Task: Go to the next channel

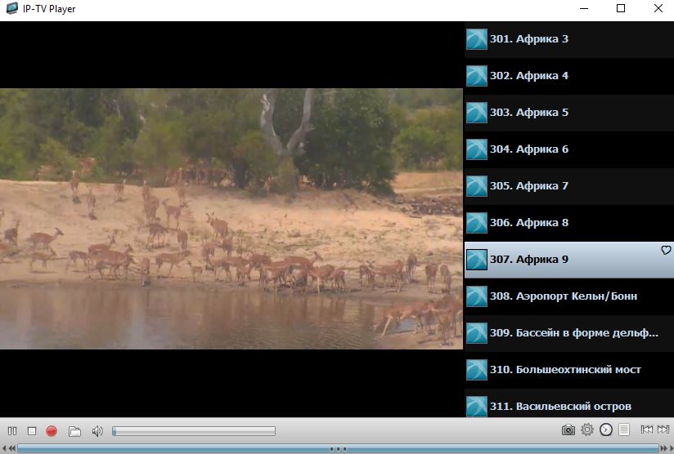Action: 663,430
